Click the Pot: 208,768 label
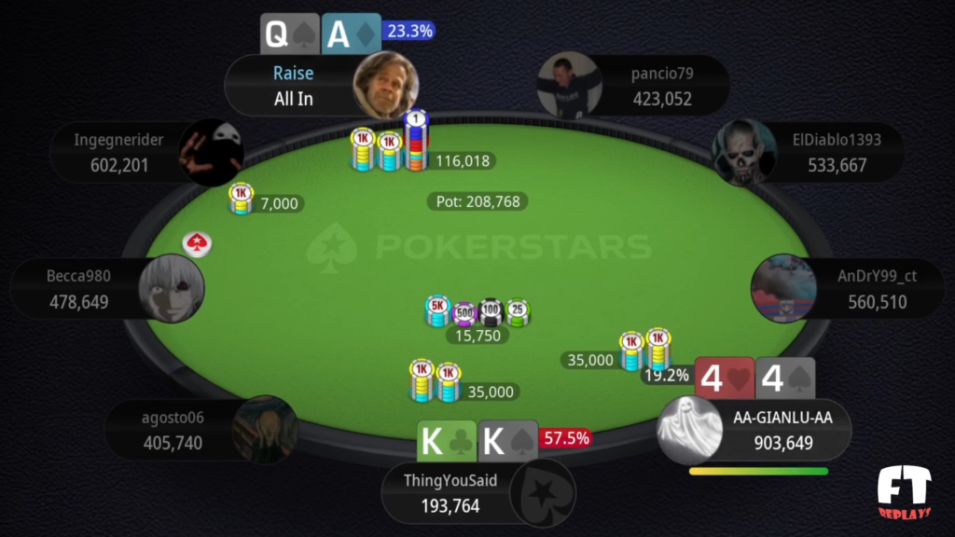The width and height of the screenshot is (955, 537). pos(477,201)
